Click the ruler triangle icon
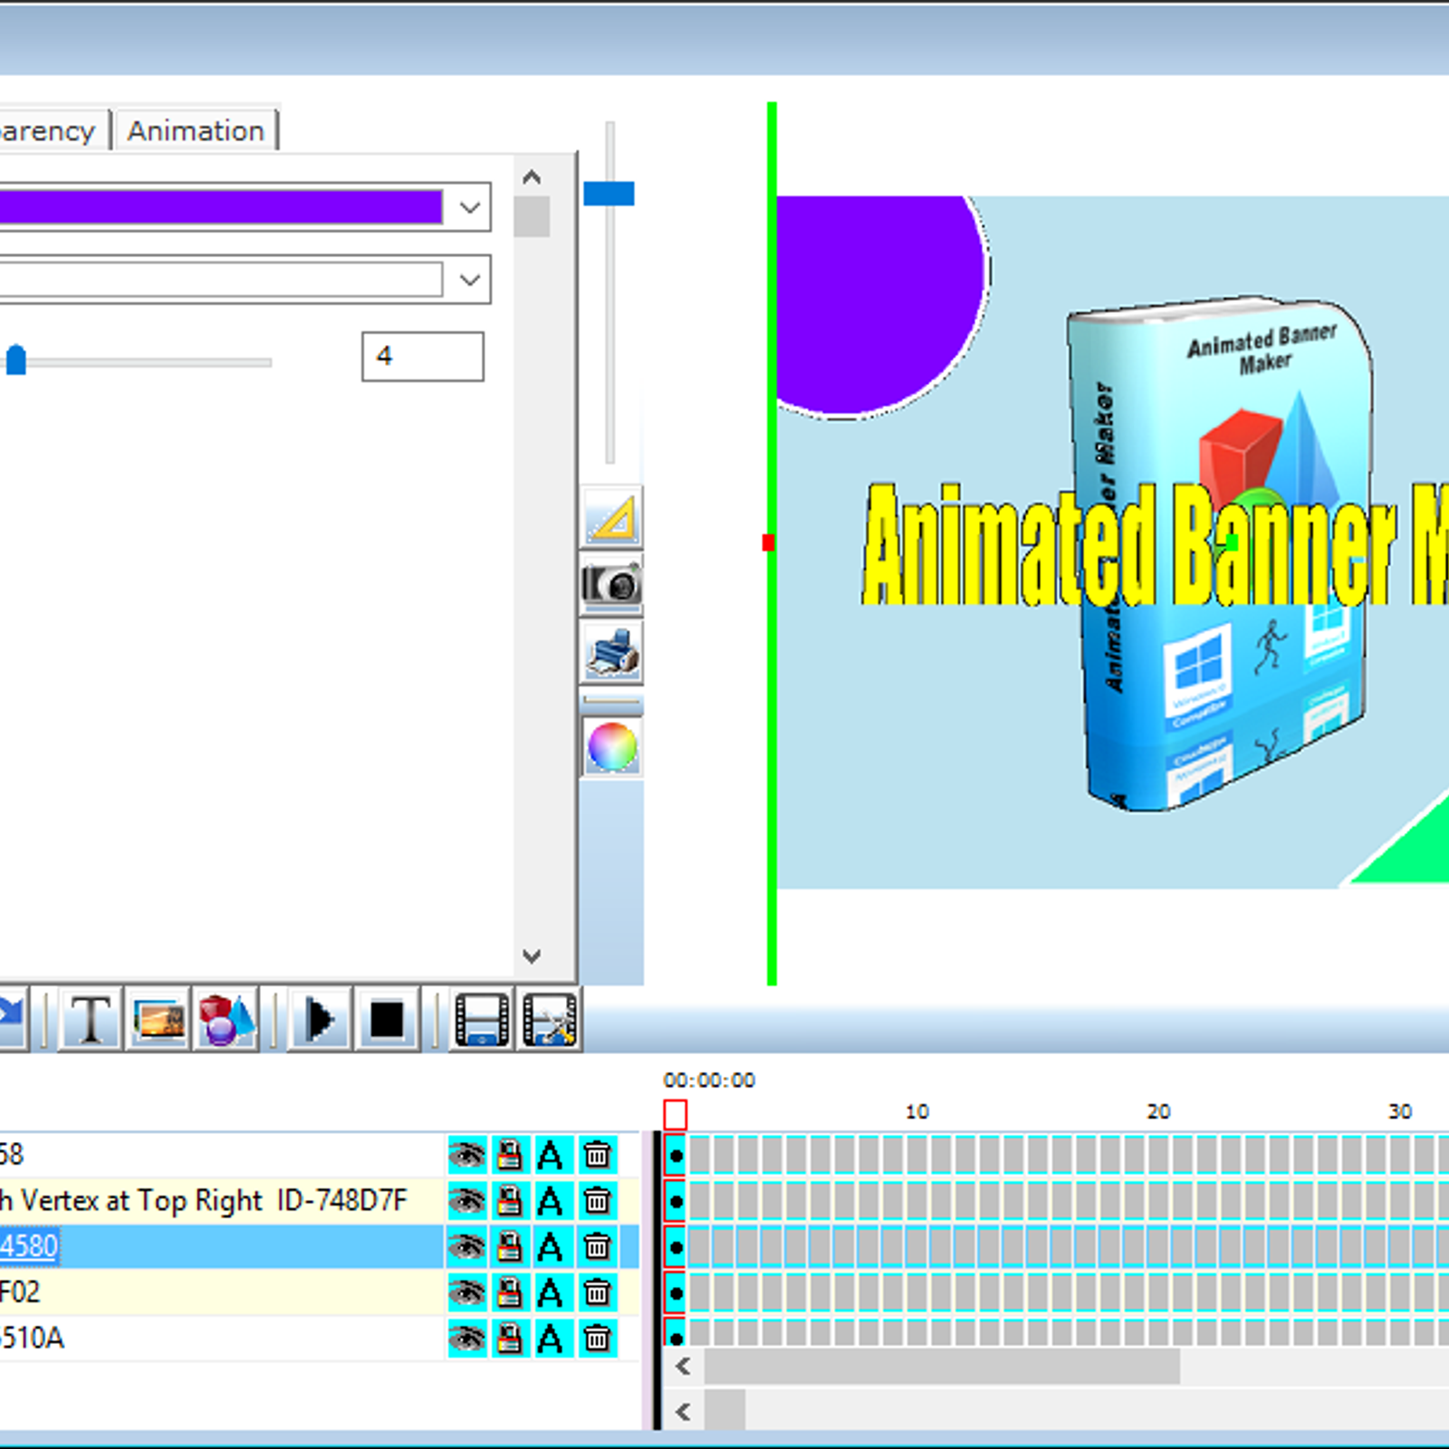This screenshot has height=1449, width=1449. [611, 518]
